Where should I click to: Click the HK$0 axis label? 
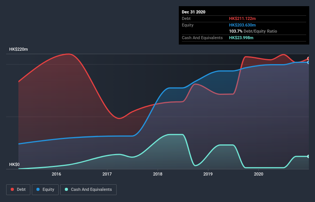15,164
